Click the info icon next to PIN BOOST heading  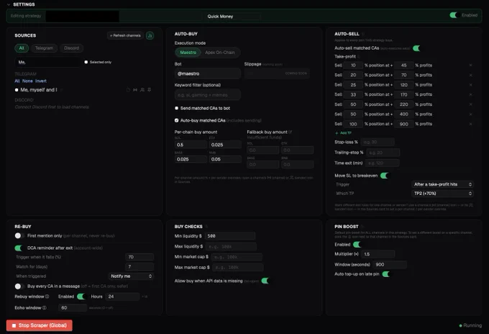tap(362, 226)
